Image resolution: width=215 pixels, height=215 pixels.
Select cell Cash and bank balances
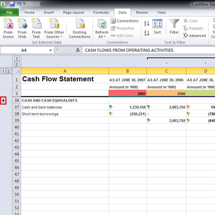[x=65, y=107]
